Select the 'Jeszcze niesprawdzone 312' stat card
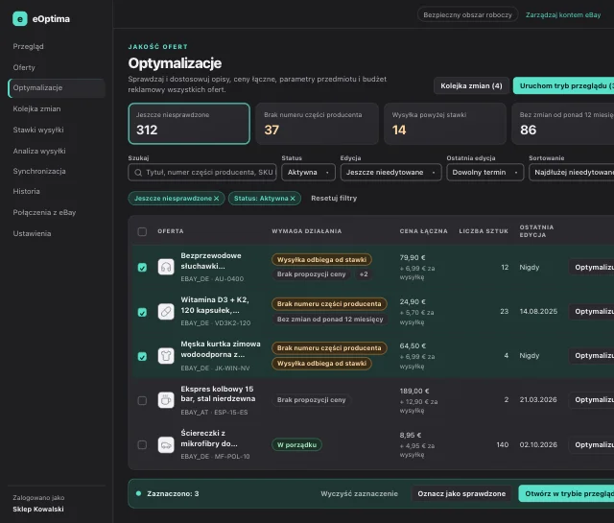 189,124
